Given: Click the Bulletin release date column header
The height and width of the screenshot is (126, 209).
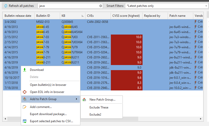Looking at the screenshot, I should pyautogui.click(x=18, y=16).
